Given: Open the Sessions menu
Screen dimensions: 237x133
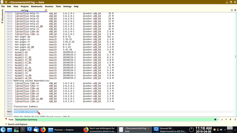Looking at the screenshot, I should click(49, 7).
